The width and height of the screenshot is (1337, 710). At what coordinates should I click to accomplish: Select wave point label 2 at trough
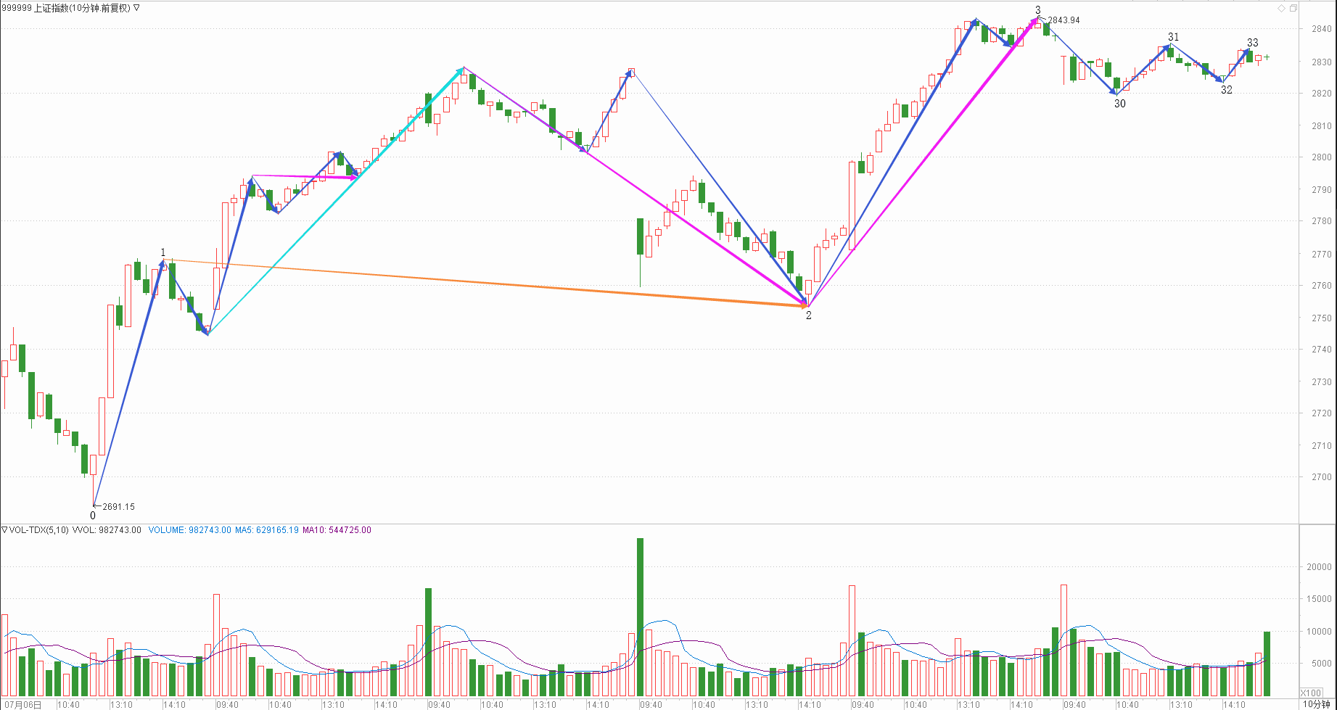click(x=808, y=315)
